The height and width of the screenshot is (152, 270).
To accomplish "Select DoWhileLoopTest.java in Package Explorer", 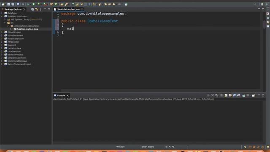I will (x=27, y=29).
